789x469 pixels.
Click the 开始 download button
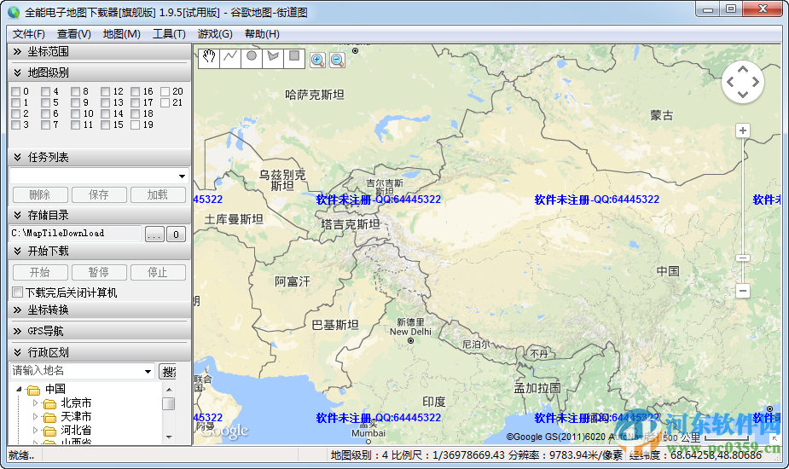pos(40,272)
